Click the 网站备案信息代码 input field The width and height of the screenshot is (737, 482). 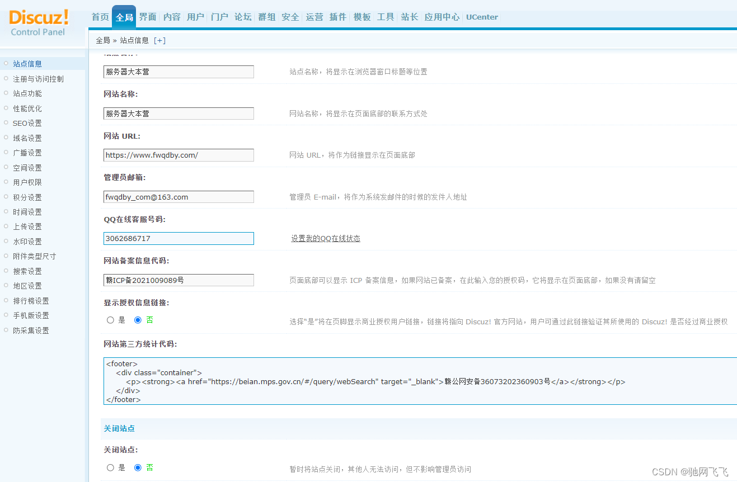pos(179,280)
